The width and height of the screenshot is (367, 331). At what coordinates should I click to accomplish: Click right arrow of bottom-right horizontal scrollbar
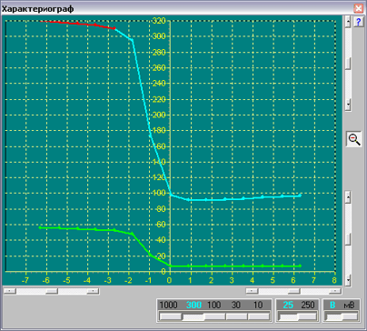click(334, 291)
